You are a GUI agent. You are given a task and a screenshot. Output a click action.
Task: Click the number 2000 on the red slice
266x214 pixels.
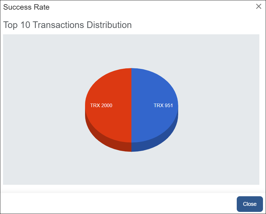(x=107, y=106)
